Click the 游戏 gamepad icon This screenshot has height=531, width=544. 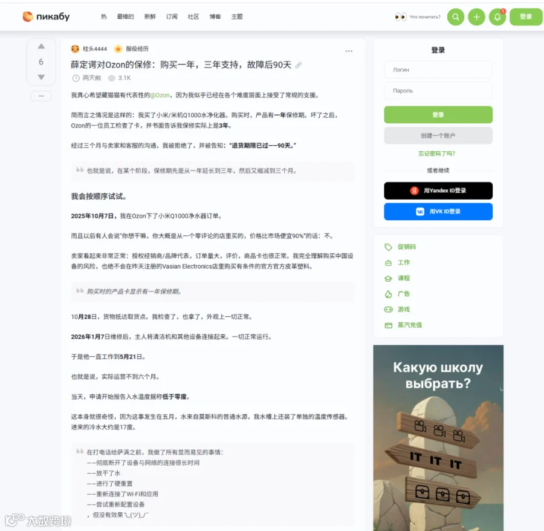[x=388, y=310]
